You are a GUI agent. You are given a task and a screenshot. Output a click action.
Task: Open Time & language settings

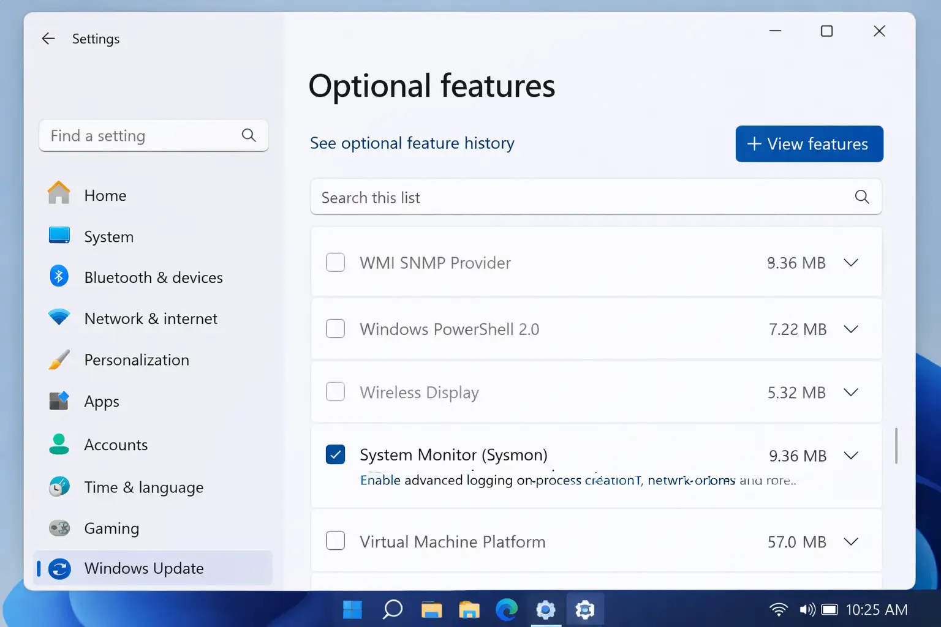coord(58,487)
